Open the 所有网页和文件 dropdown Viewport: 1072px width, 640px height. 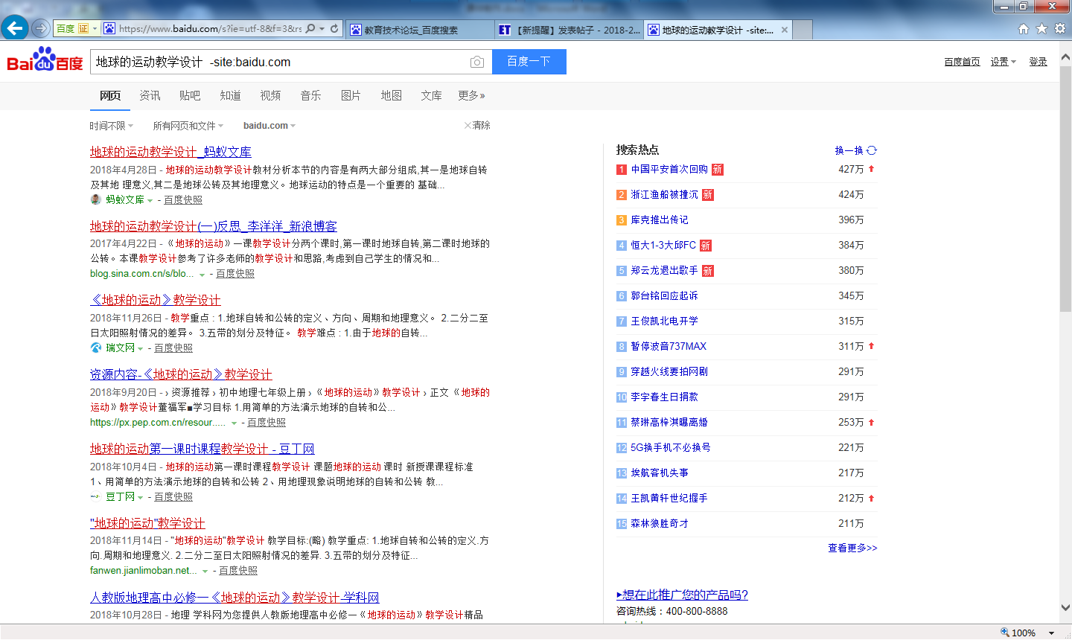click(188, 126)
